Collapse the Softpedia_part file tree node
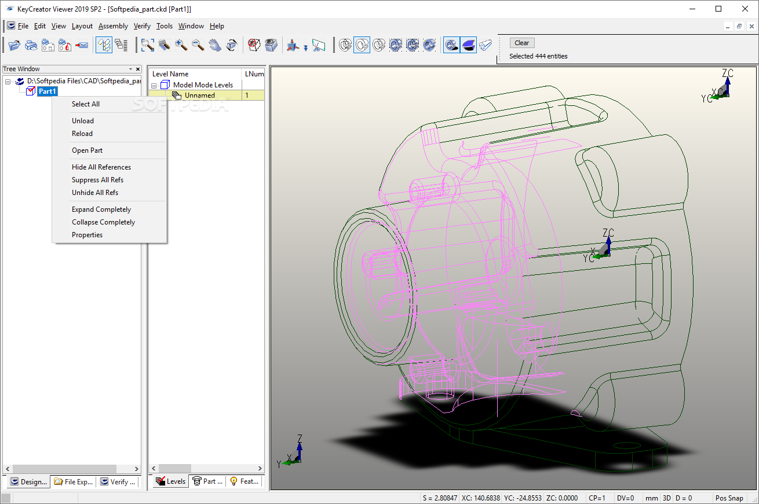 pos(8,82)
